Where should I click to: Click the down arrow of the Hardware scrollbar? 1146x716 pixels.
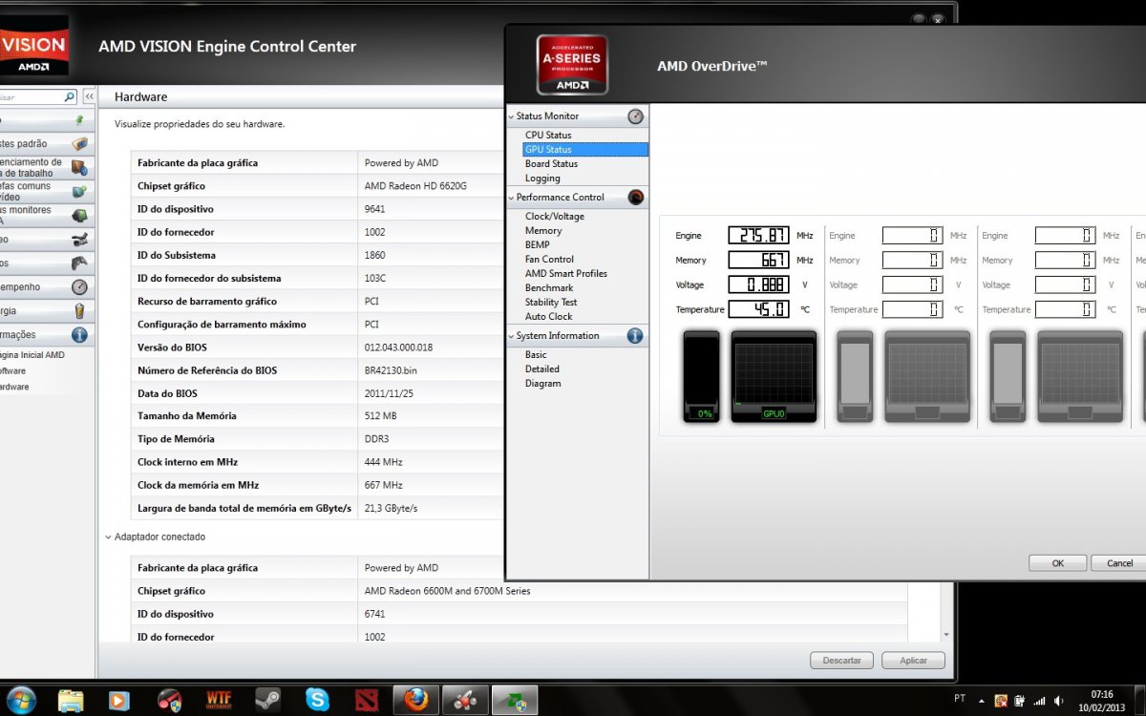click(x=945, y=635)
